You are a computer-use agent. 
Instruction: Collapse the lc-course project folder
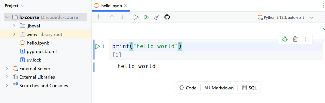(x=7, y=17)
